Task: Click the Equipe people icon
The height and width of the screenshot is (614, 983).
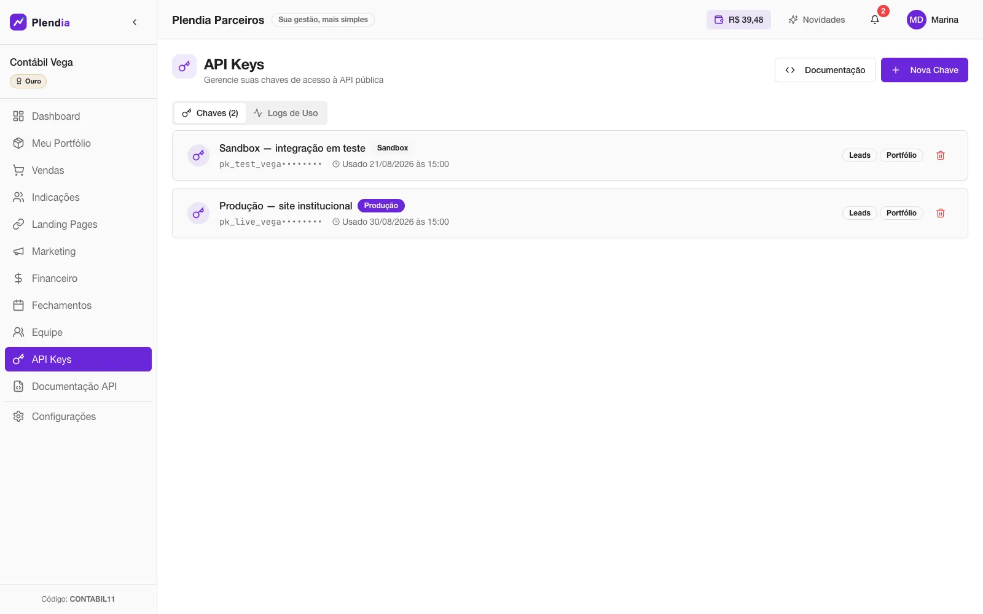Action: (18, 332)
